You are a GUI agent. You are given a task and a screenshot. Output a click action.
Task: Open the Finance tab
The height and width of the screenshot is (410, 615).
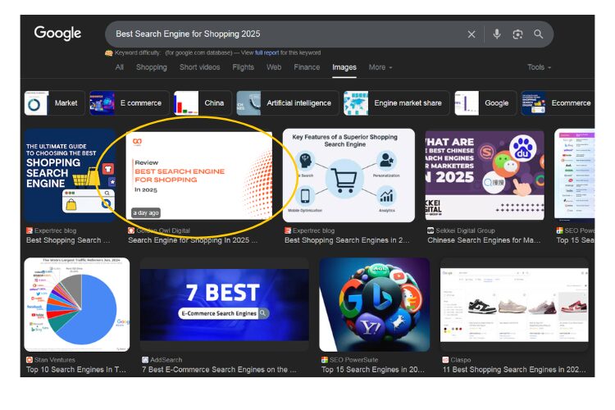[x=307, y=67]
